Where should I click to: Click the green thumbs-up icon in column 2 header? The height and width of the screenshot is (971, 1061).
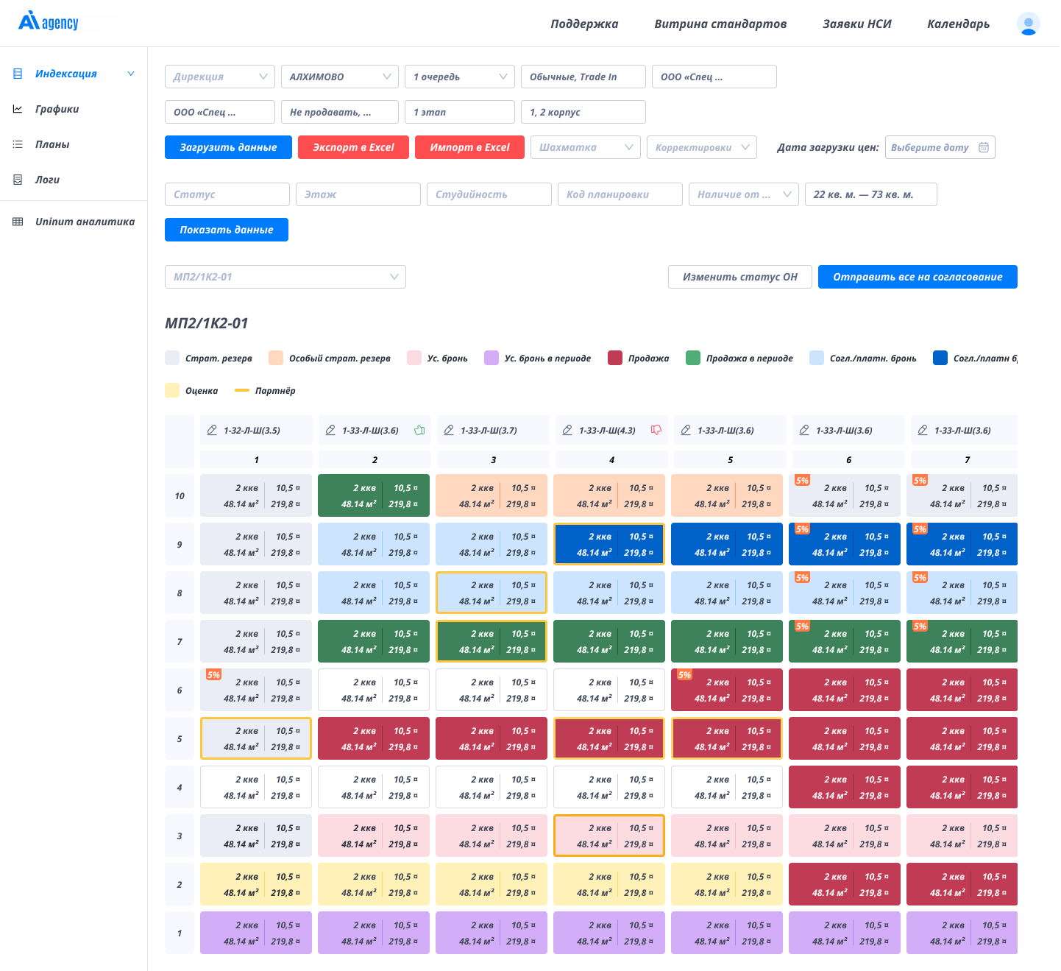click(419, 430)
